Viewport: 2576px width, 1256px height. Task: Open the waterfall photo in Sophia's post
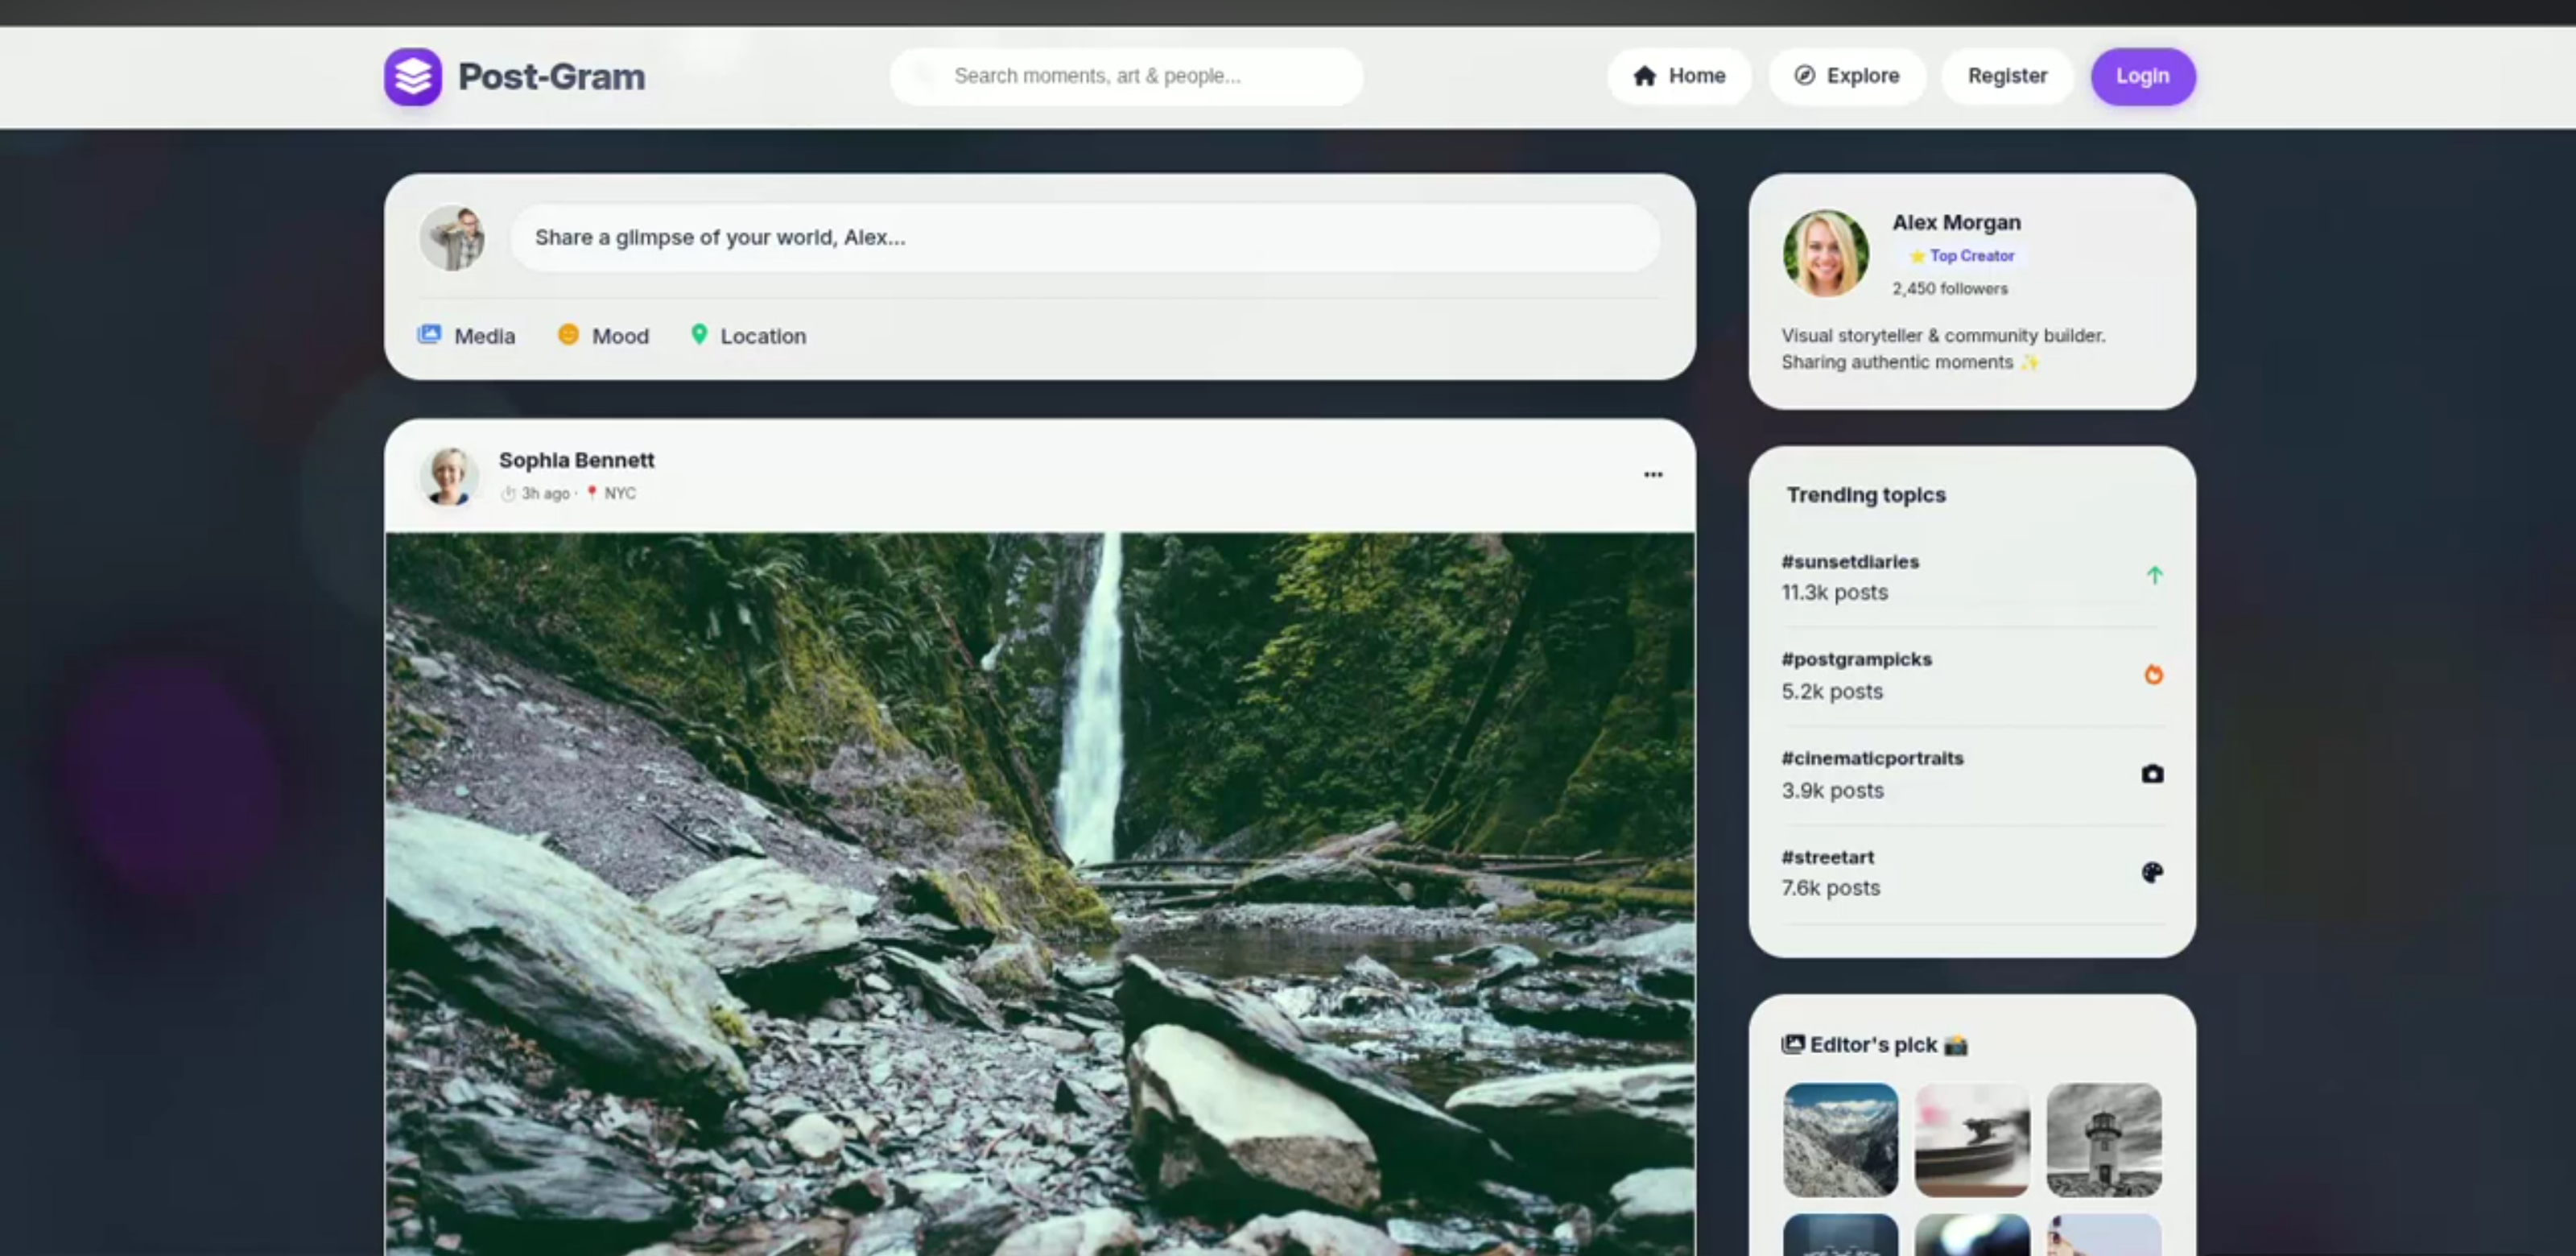coord(1040,894)
